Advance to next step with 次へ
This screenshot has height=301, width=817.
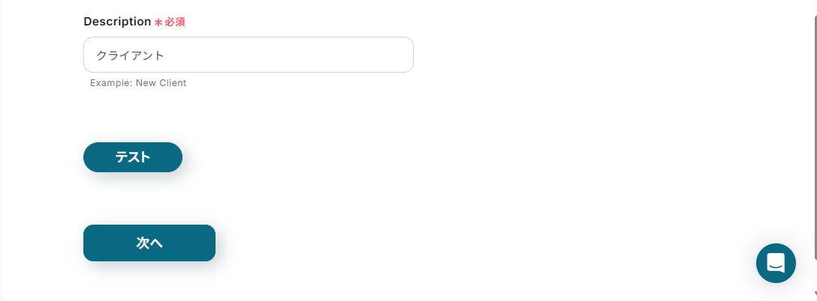149,243
